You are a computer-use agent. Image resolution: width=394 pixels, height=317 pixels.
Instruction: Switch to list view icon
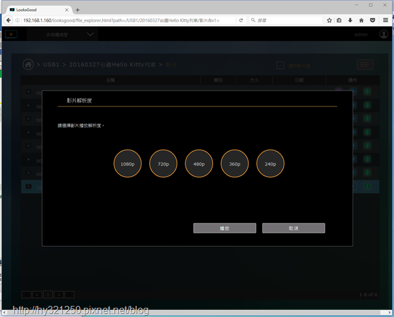[365, 65]
